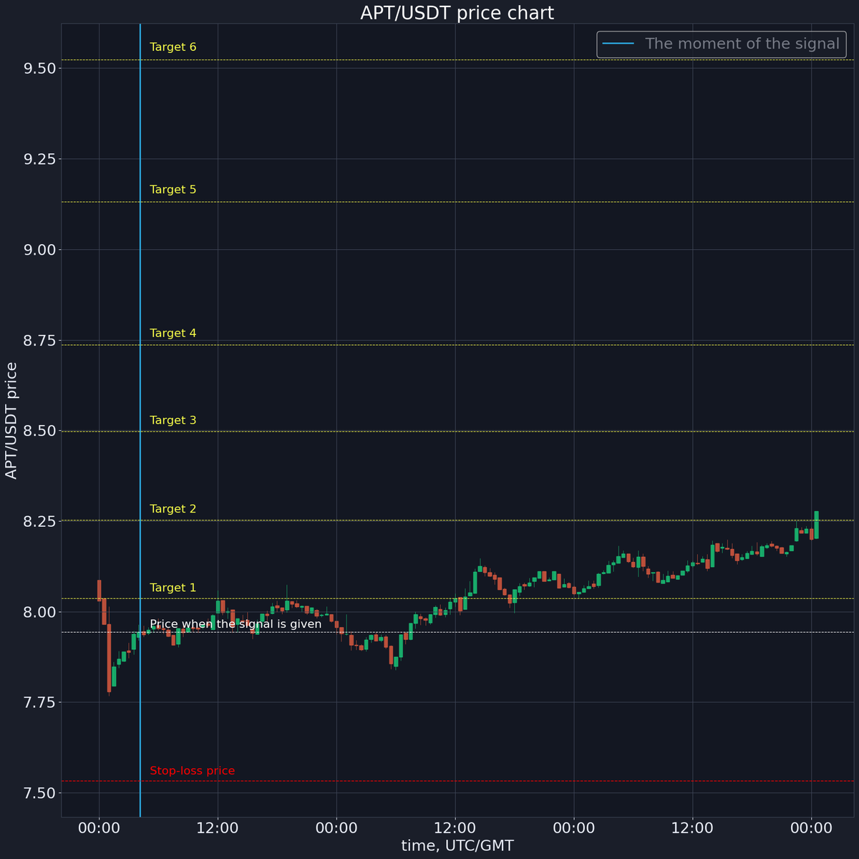
Task: Click the 'Target 1' label
Action: tap(173, 588)
